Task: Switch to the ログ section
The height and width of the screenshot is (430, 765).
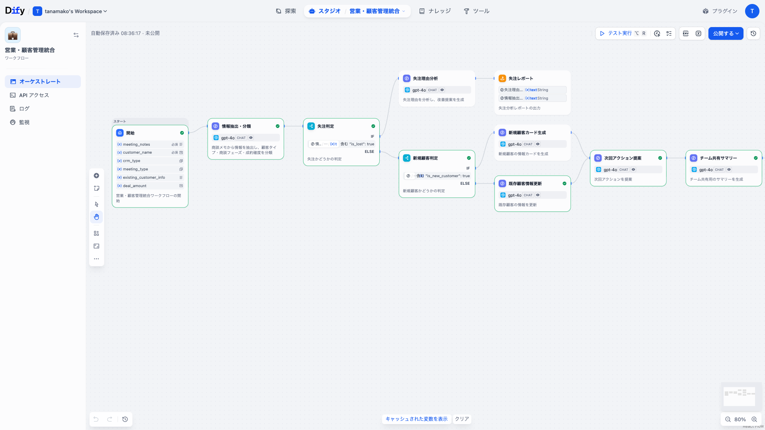Action: click(24, 108)
